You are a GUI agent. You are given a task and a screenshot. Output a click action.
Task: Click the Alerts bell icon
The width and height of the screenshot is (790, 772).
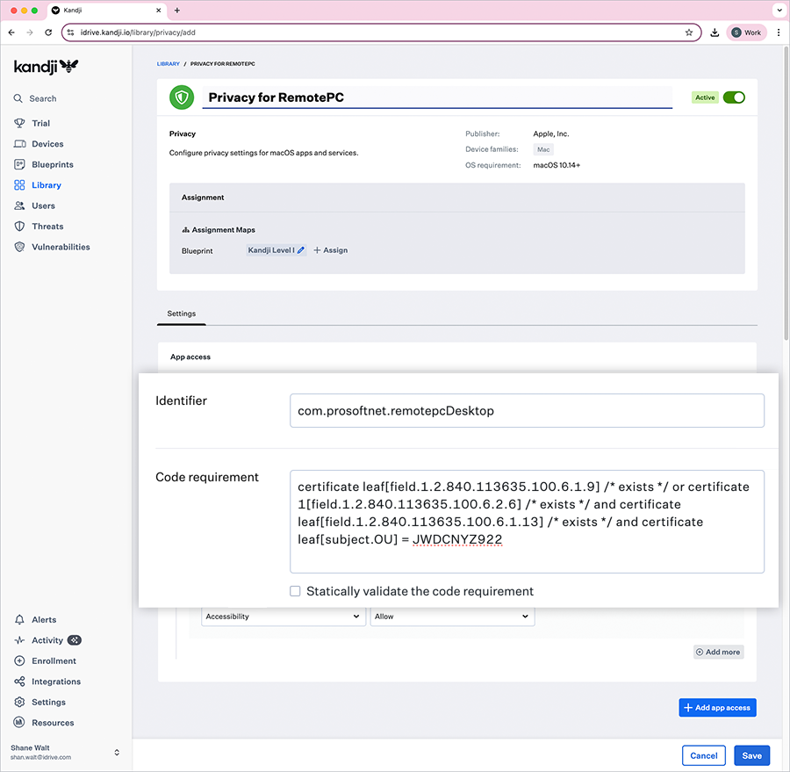click(x=19, y=620)
